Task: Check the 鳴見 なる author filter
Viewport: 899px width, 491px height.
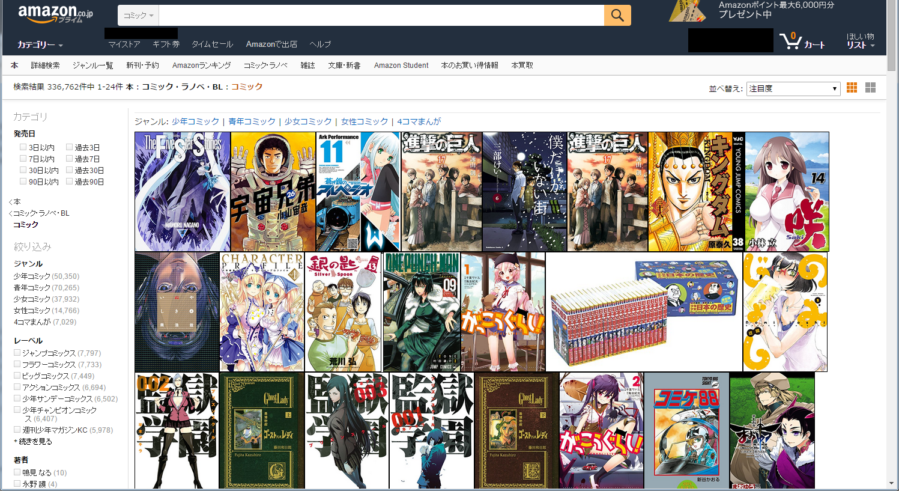Action: pos(17,472)
